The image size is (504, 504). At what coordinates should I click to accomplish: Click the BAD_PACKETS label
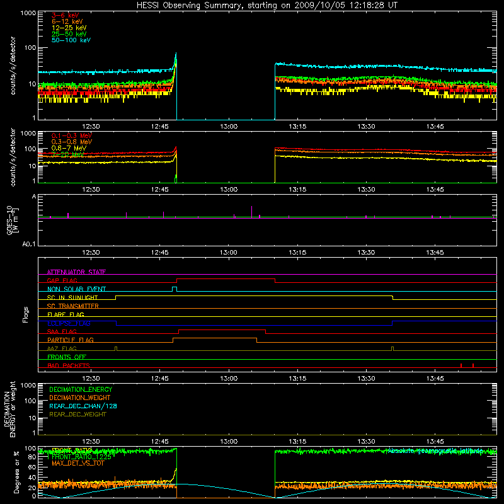point(69,365)
